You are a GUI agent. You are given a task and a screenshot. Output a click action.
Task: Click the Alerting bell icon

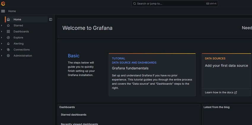pos(8,44)
